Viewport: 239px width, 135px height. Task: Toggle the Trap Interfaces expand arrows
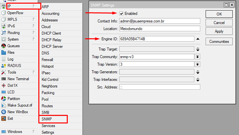click(198, 80)
